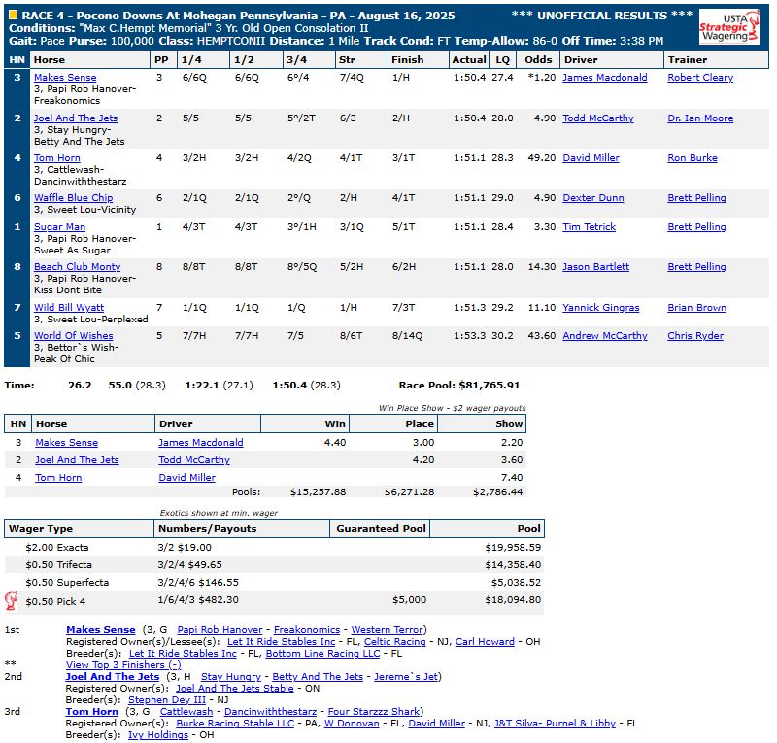Viewport: 777px width, 743px height.
Task: Open Makes Sense in the results table
Action: 65,78
